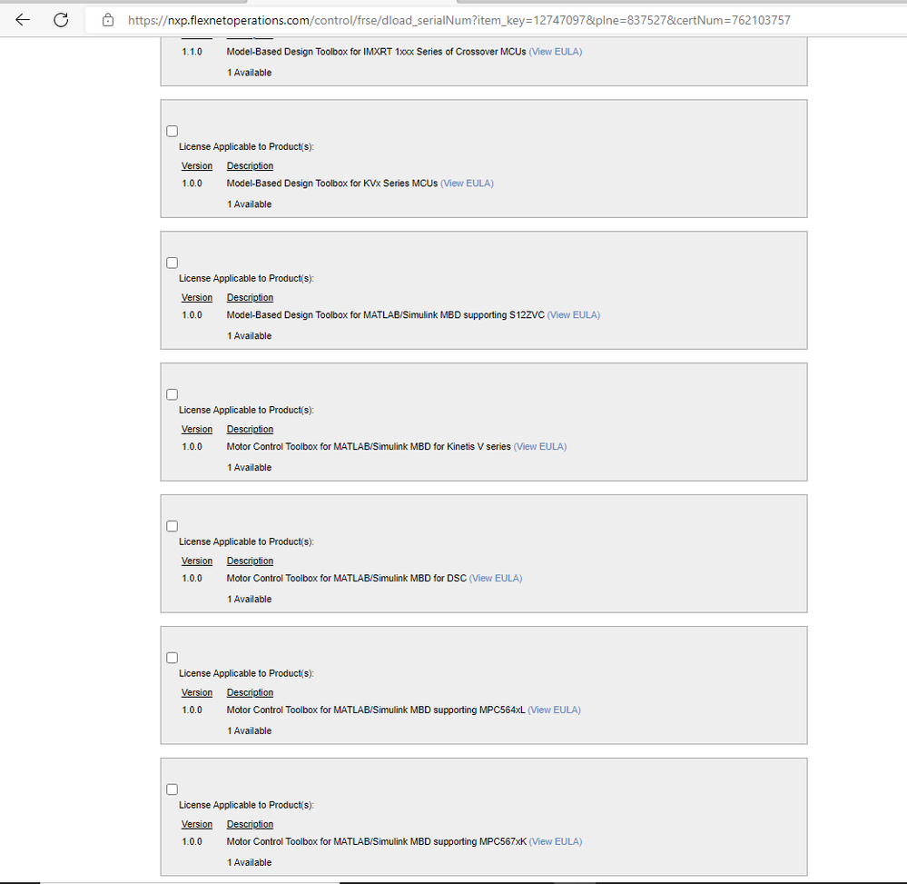Click '1 Available' under Kinetis V series

pyautogui.click(x=250, y=468)
